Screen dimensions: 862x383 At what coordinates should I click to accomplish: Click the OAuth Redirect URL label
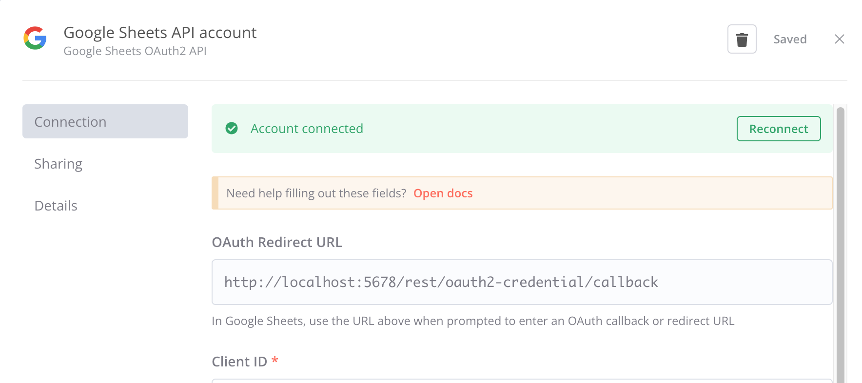coord(277,242)
